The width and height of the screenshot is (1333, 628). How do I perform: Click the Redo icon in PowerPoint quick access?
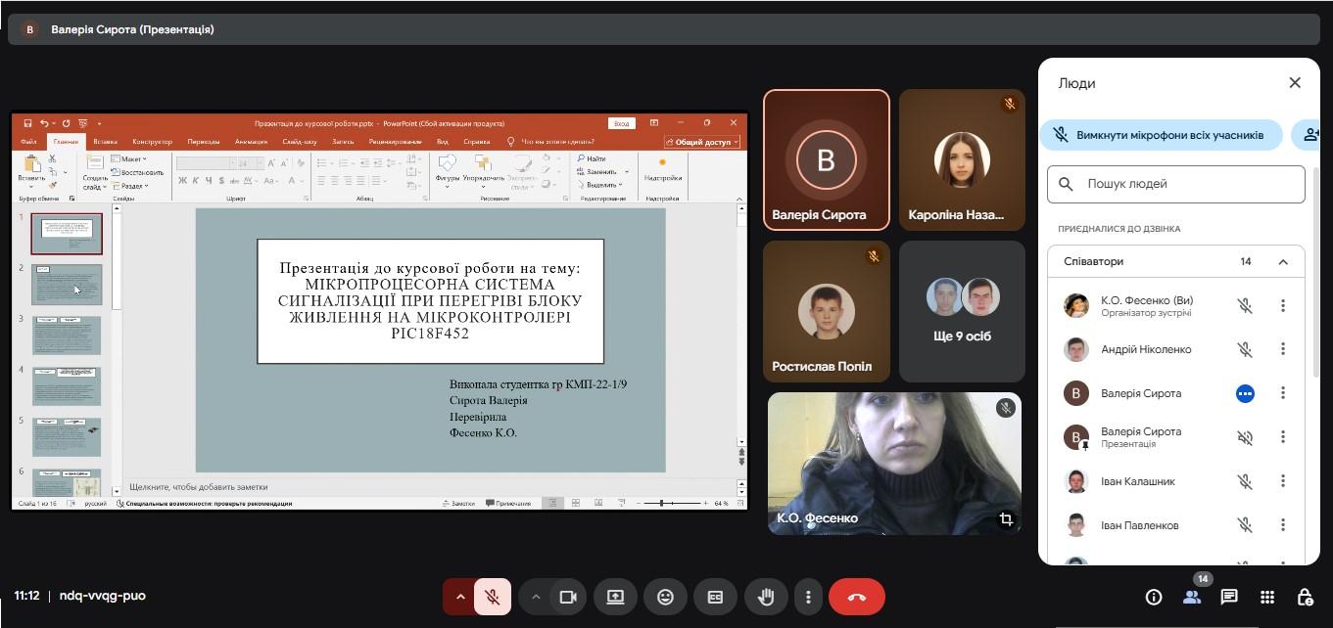pyautogui.click(x=66, y=123)
